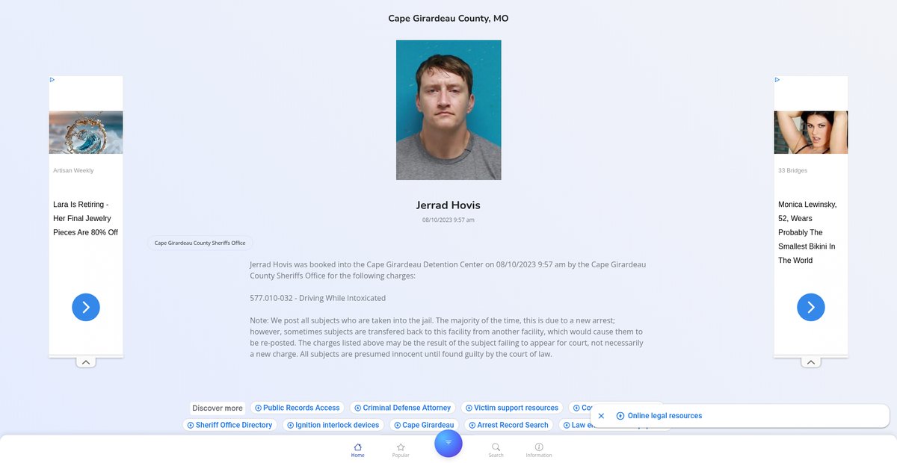Open the Popular tab star icon
This screenshot has height=463, width=897.
(x=401, y=447)
